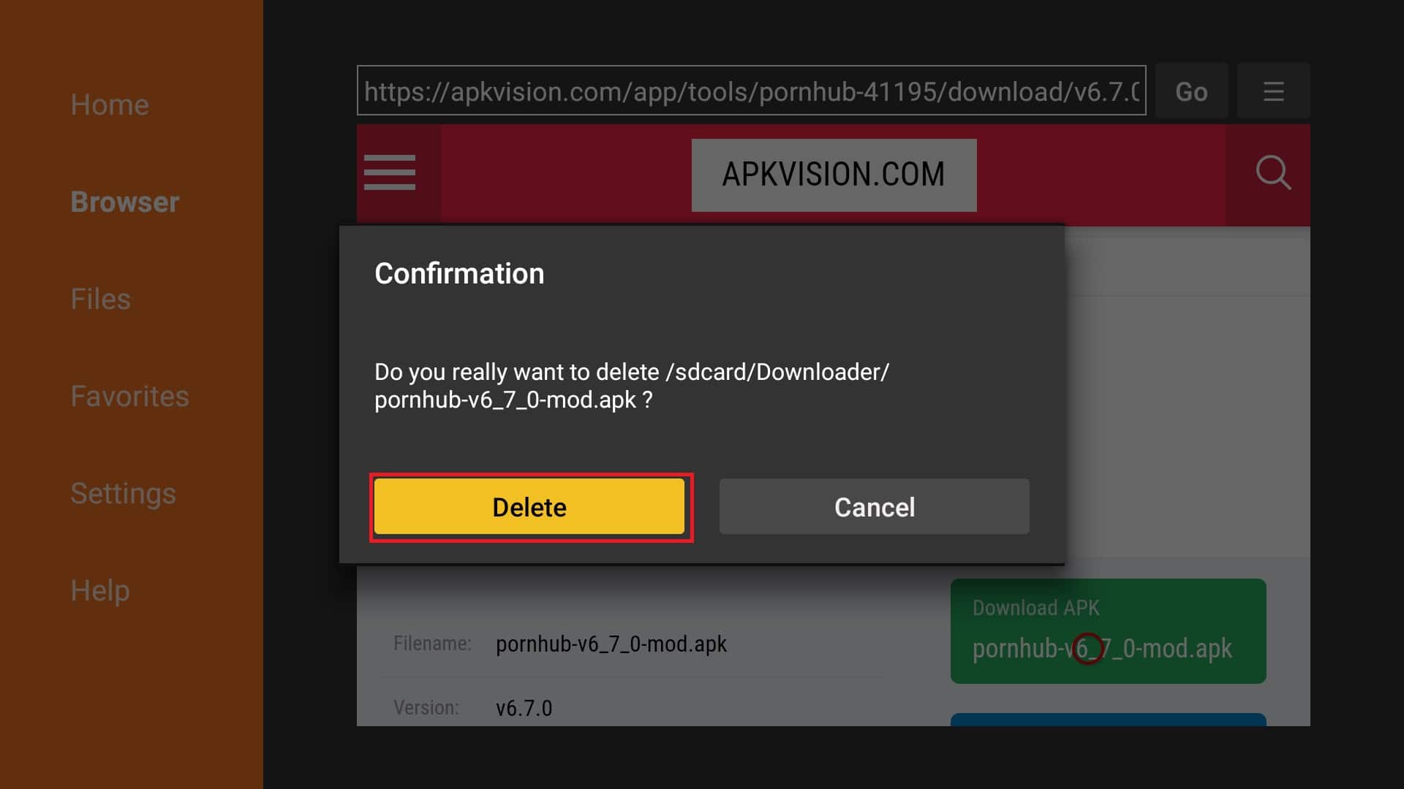The height and width of the screenshot is (789, 1404).
Task: Click the green Download APK button
Action: coord(1108,631)
